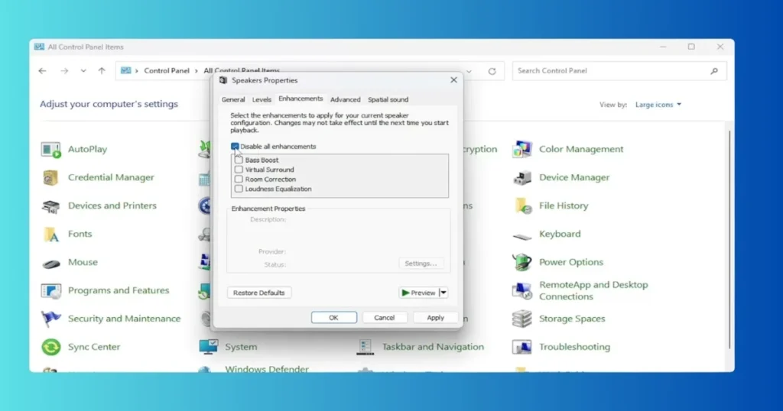Viewport: 783px width, 411px height.
Task: Click the Cancel button
Action: (x=384, y=318)
